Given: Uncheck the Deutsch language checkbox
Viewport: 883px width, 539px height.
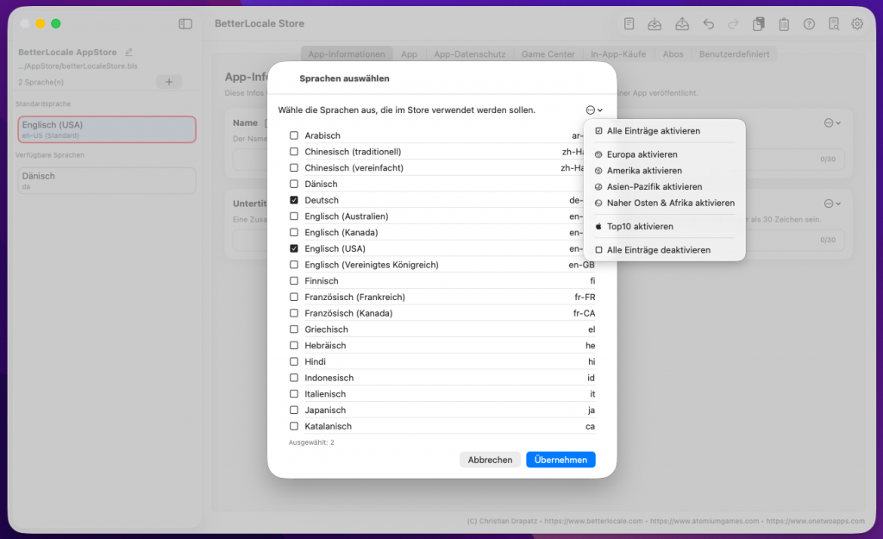Looking at the screenshot, I should click(x=294, y=200).
